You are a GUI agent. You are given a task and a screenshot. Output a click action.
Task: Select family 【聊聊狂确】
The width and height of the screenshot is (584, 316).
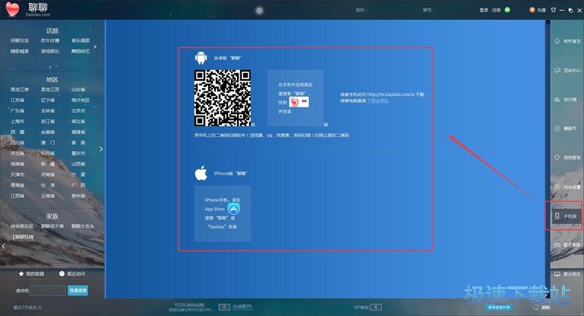(x=23, y=237)
